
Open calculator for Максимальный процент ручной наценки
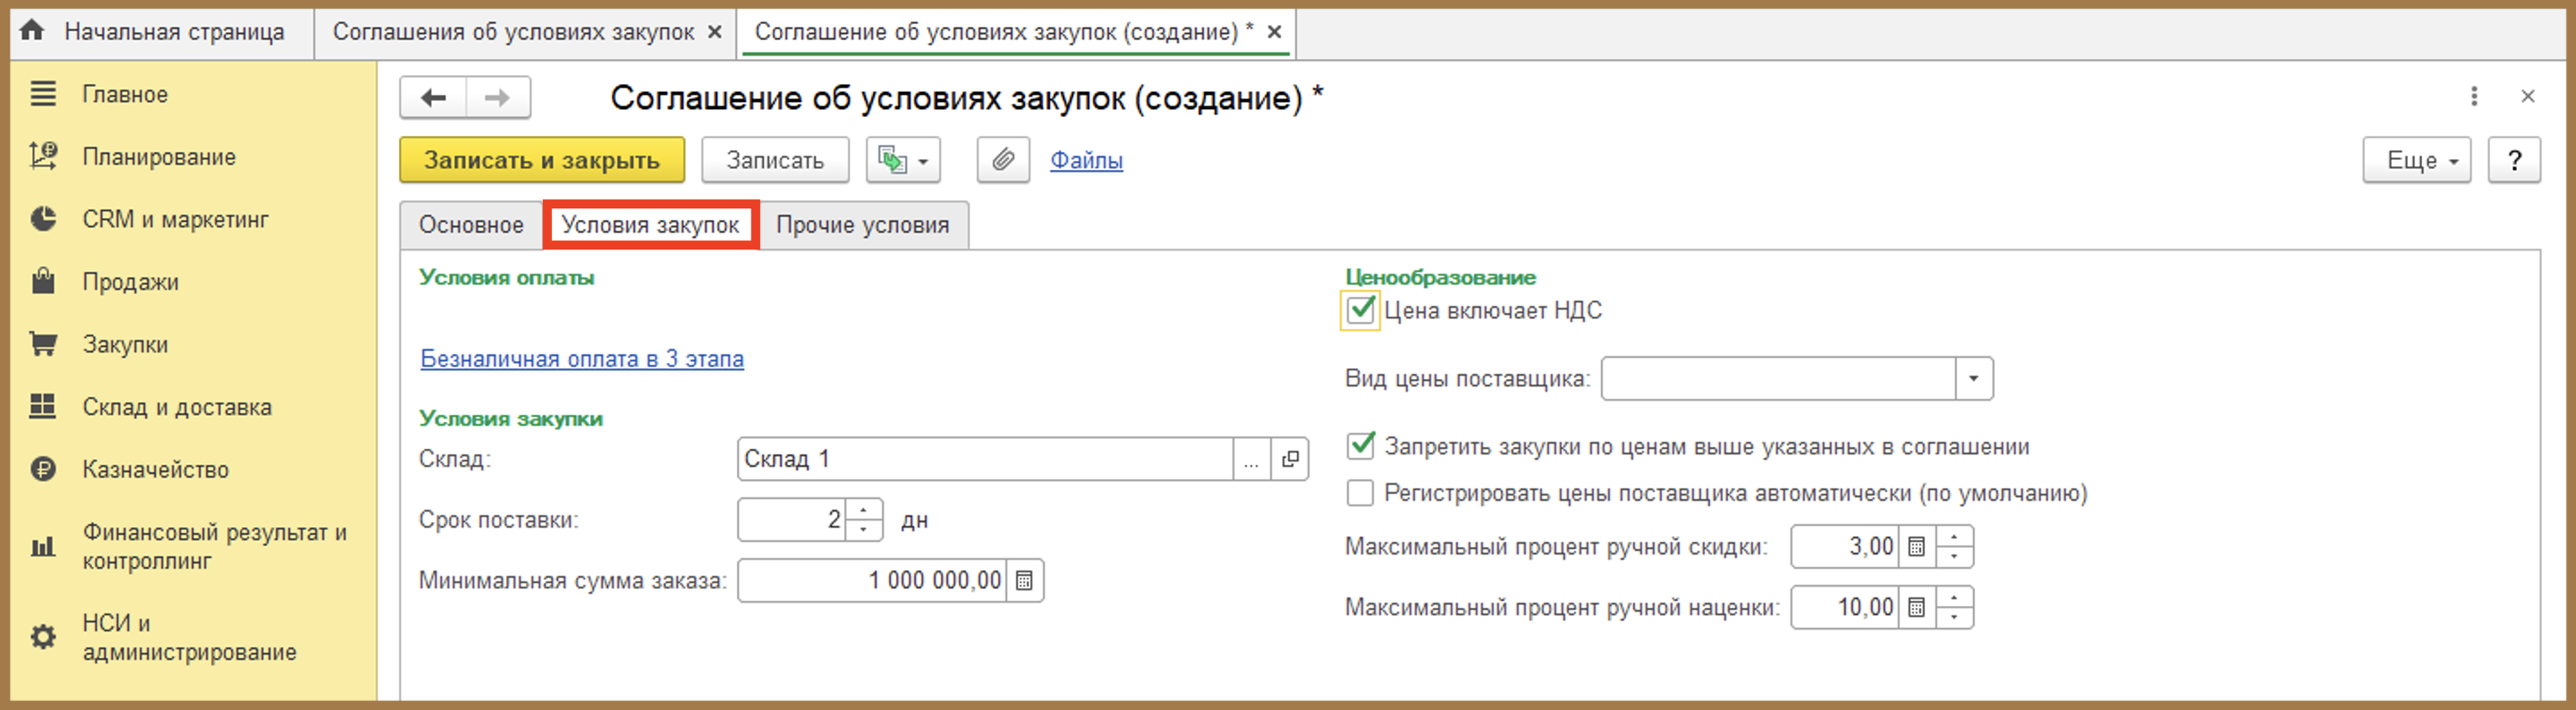coord(1916,608)
